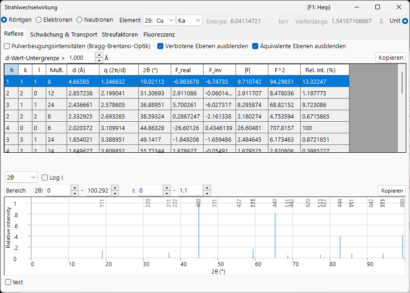Open the Element 29: Cu dropdown
410x293 pixels.
tap(159, 21)
